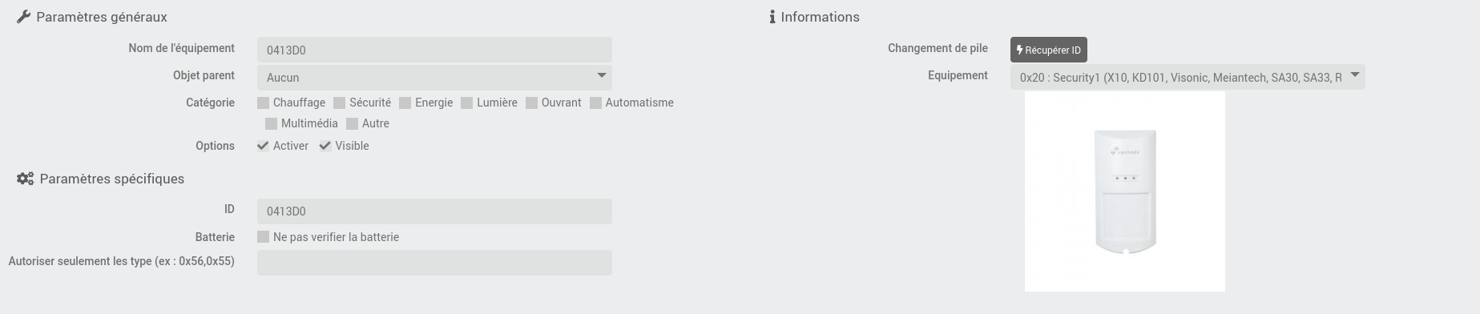Focus the Nom de l'équipement field
The height and width of the screenshot is (314, 1480).
pos(434,50)
